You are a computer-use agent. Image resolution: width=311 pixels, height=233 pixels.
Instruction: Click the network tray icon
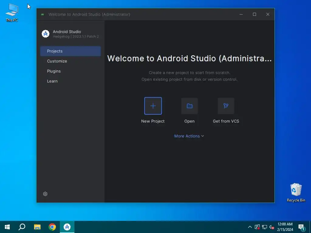(265, 227)
